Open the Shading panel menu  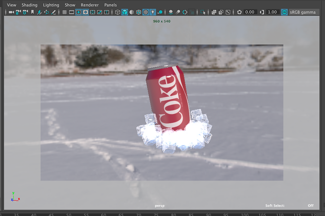(x=30, y=5)
